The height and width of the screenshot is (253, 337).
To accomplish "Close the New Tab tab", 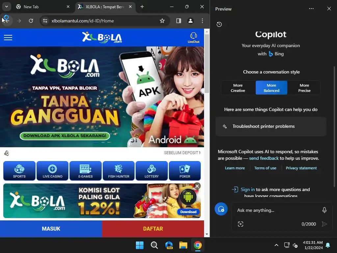I will (68, 7).
